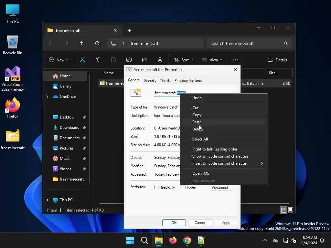This screenshot has height=248, width=331.
Task: Select Home in navigation pane
Action: 65,76
